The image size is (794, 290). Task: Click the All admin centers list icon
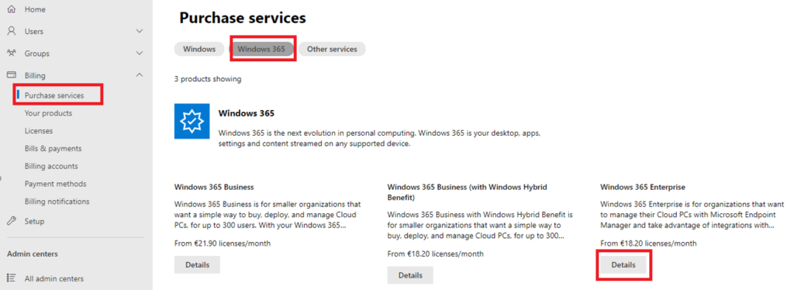point(11,278)
